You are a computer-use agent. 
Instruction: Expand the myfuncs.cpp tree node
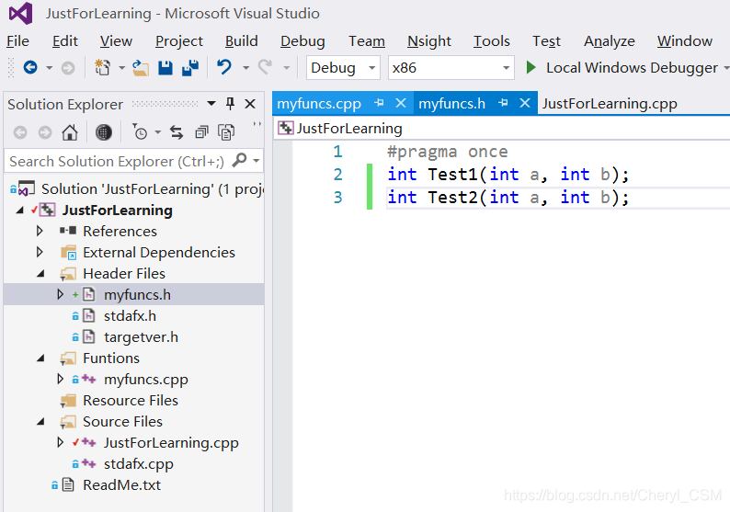[60, 379]
